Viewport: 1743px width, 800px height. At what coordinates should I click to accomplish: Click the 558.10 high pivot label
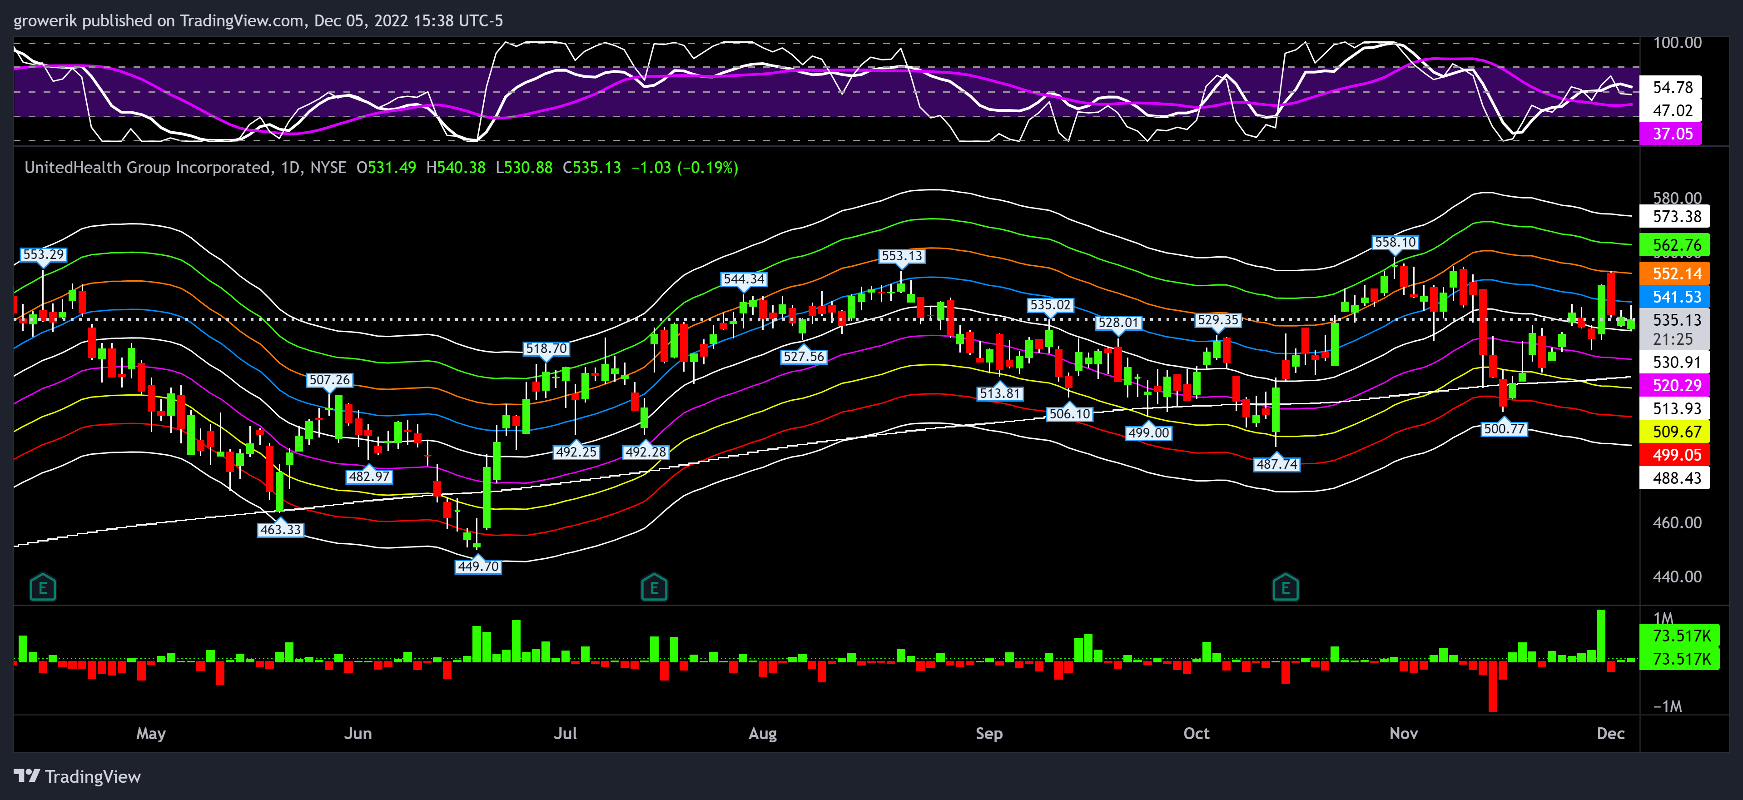[1395, 242]
